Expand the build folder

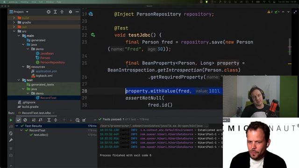coord(14,18)
